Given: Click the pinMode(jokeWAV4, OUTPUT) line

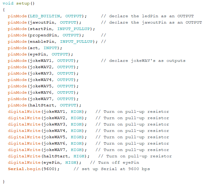Looking at the screenshot, I should [43, 80].
